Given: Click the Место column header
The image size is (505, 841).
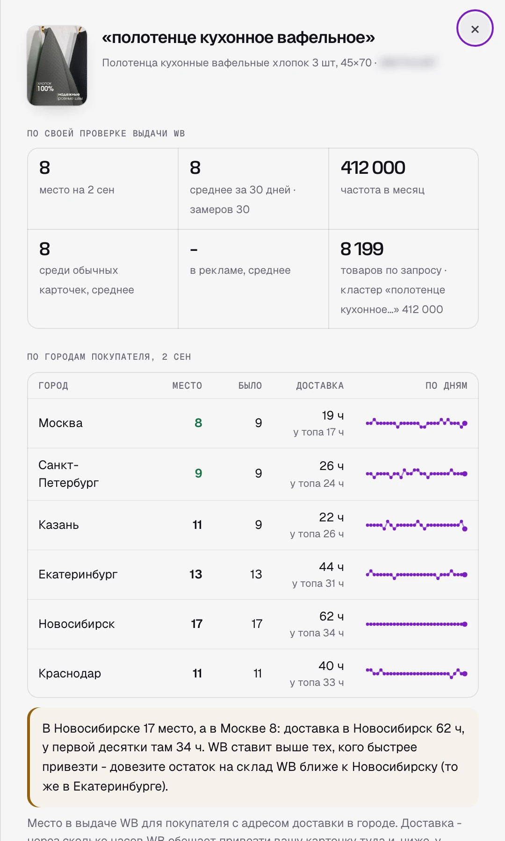Looking at the screenshot, I should [x=187, y=385].
